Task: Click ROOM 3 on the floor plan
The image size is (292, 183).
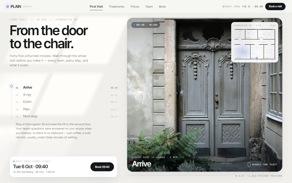Action: point(269,51)
